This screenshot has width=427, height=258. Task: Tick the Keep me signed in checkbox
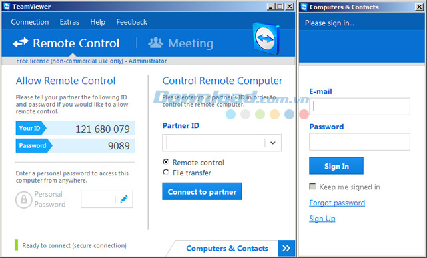pyautogui.click(x=312, y=187)
